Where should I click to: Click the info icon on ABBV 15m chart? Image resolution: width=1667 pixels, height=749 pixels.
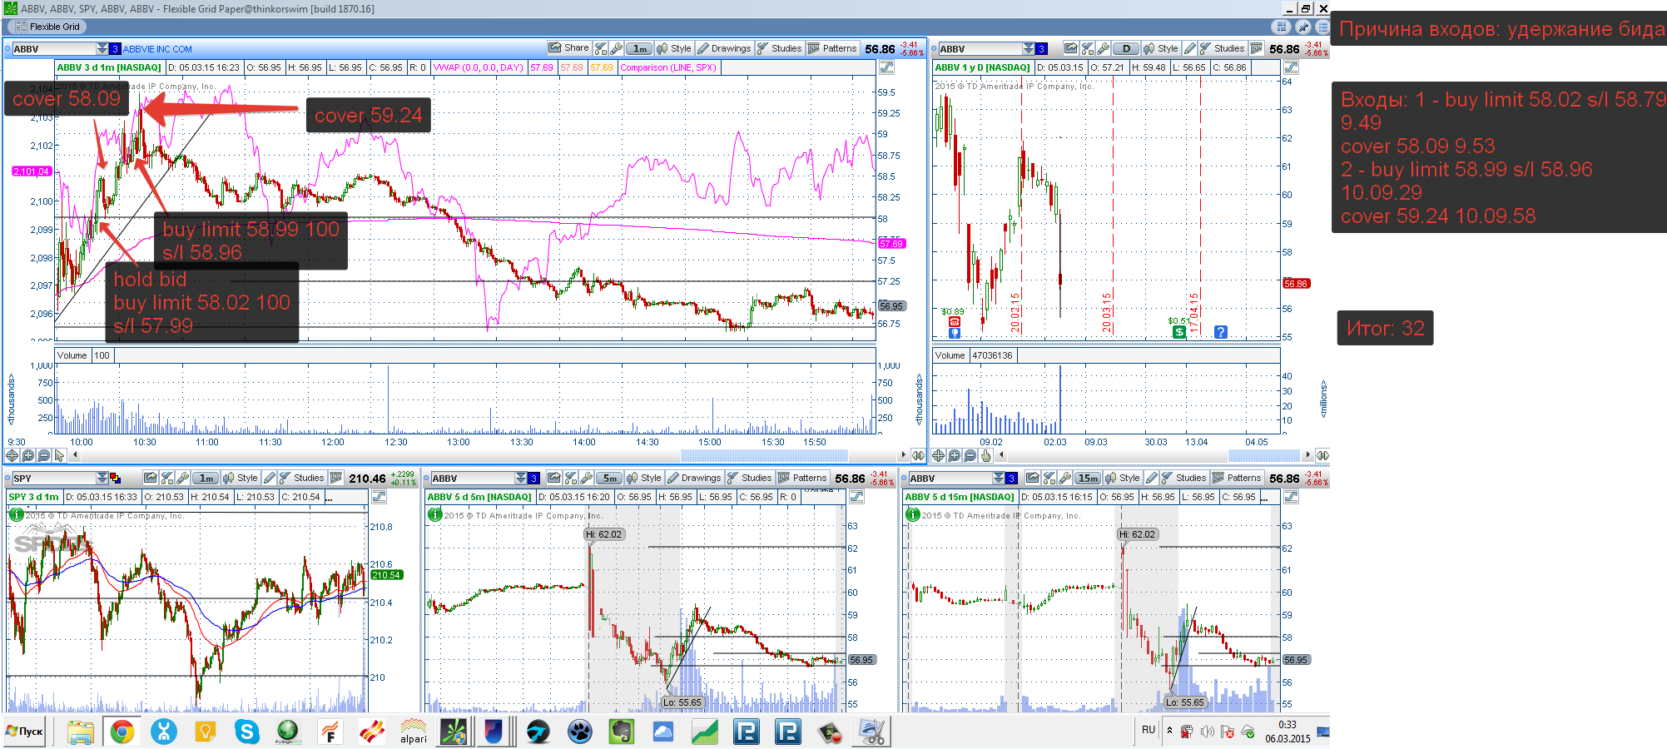[x=912, y=514]
